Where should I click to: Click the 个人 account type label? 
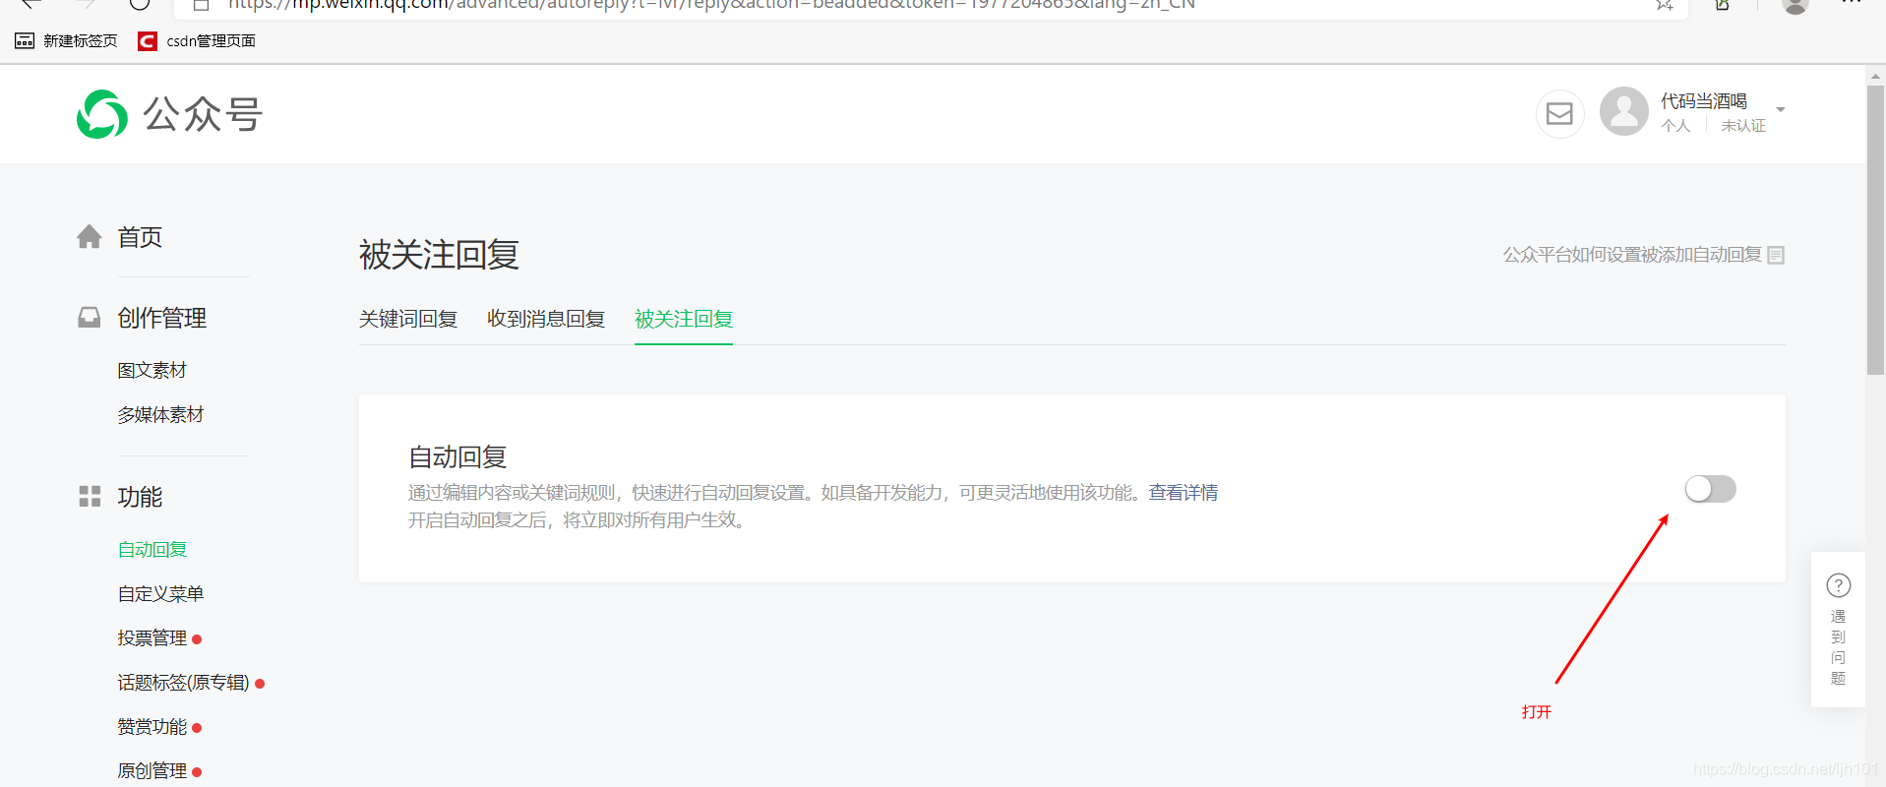pyautogui.click(x=1675, y=126)
